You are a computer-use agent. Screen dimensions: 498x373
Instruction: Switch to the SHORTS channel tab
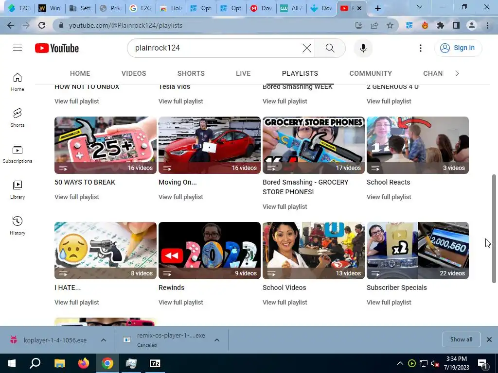pyautogui.click(x=191, y=73)
